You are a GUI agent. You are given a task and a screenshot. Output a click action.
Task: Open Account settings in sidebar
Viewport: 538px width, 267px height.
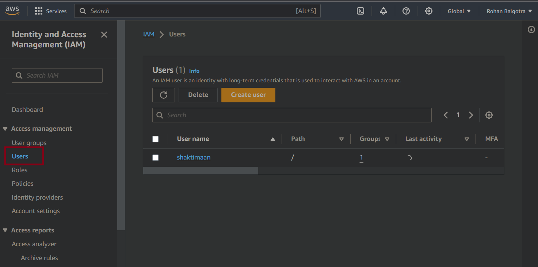[x=36, y=211]
